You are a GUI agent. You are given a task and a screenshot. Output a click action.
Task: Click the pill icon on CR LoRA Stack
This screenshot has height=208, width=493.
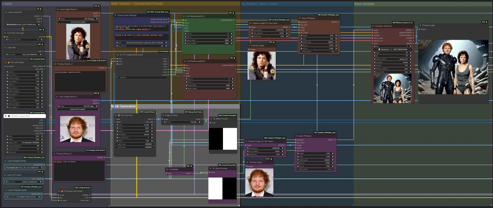tap(9, 62)
